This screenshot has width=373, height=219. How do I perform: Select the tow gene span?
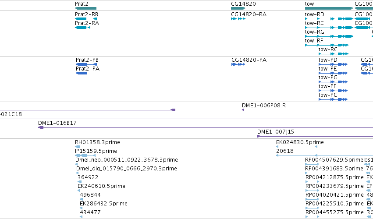tap(329, 8)
